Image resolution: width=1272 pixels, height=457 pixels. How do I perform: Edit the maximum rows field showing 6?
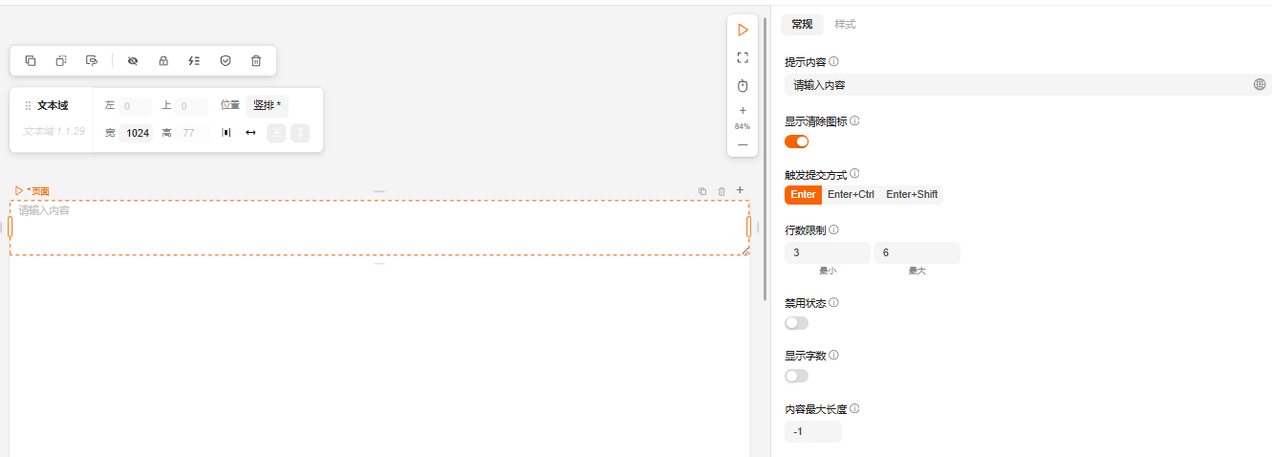[917, 252]
